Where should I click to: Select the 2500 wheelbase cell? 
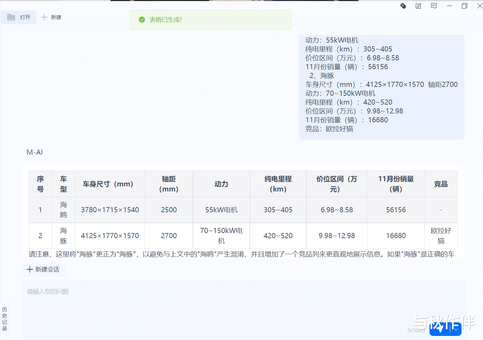click(169, 210)
